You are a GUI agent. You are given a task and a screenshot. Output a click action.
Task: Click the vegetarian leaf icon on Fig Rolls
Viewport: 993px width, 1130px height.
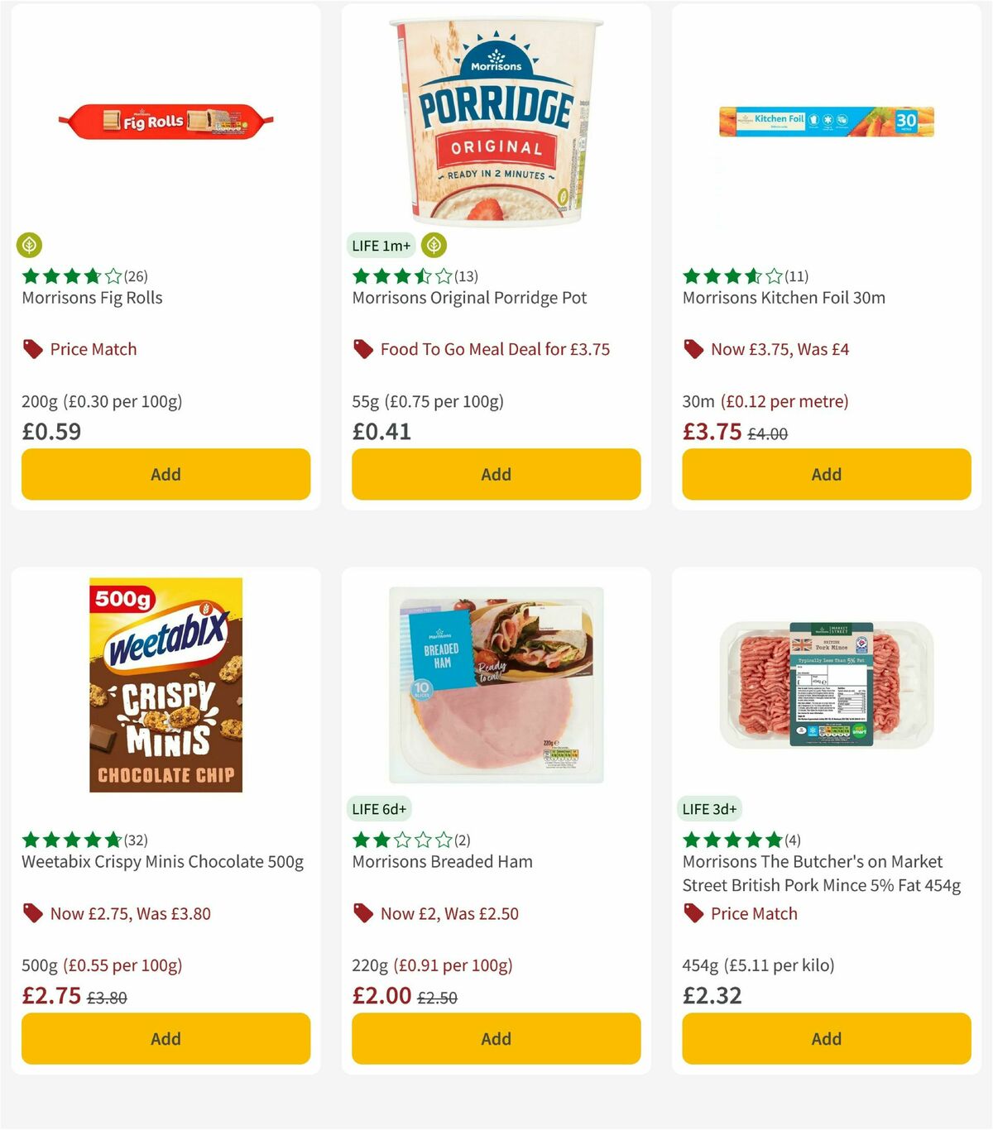coord(29,245)
